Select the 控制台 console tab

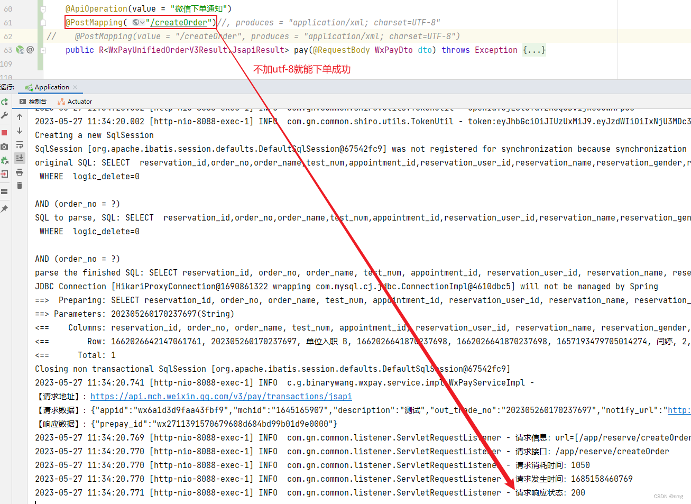pyautogui.click(x=37, y=102)
